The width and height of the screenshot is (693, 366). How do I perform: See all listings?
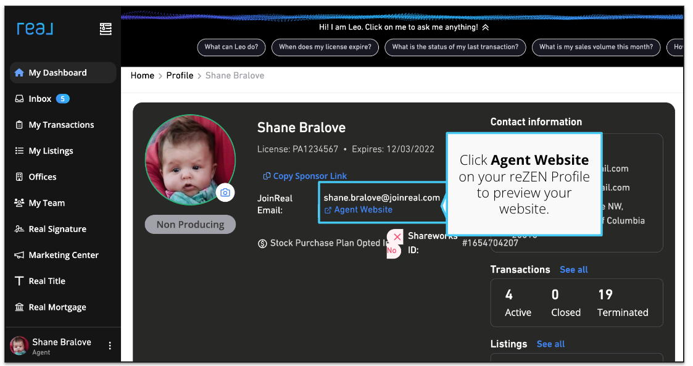[550, 344]
